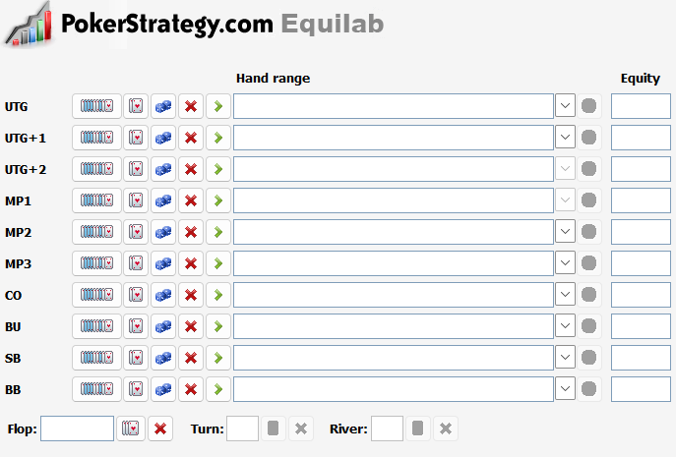Expand the SB hand range dropdown

point(565,358)
